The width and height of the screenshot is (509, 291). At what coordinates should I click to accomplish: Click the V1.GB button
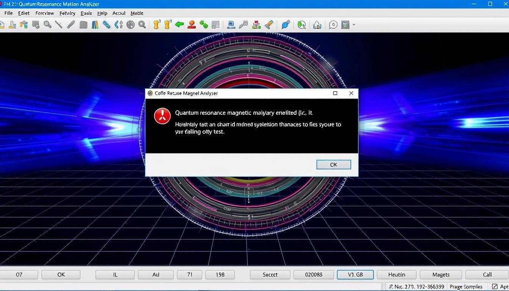point(355,275)
